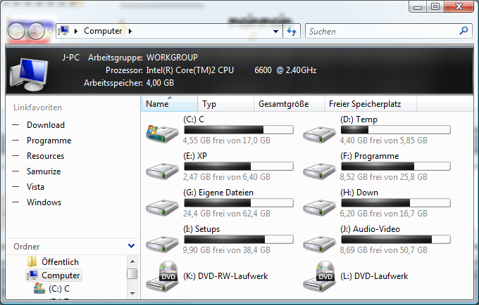The image size is (479, 305).
Task: Open the recent pages dropdown arrow
Action: click(51, 31)
